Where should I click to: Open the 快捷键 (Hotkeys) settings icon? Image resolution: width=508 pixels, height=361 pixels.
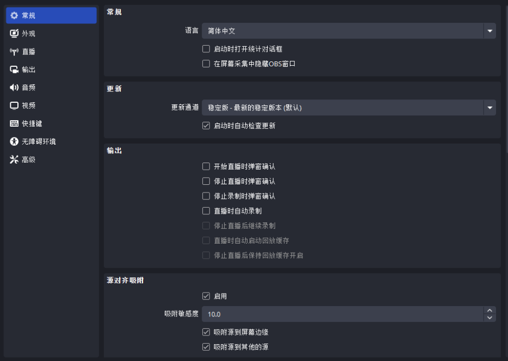tap(24, 123)
